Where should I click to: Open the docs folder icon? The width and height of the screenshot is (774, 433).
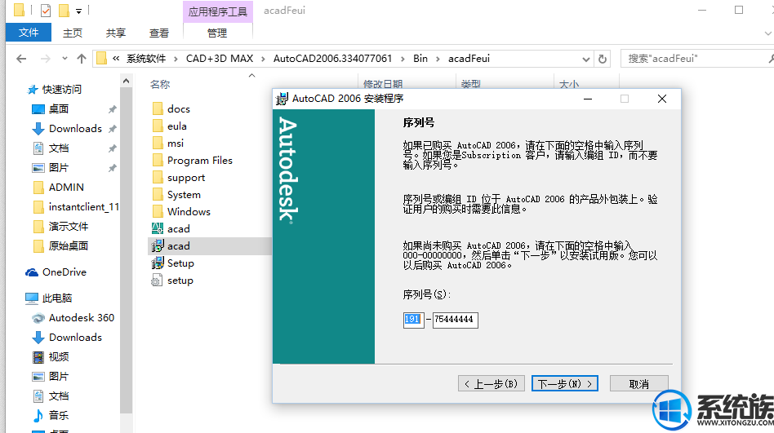158,108
